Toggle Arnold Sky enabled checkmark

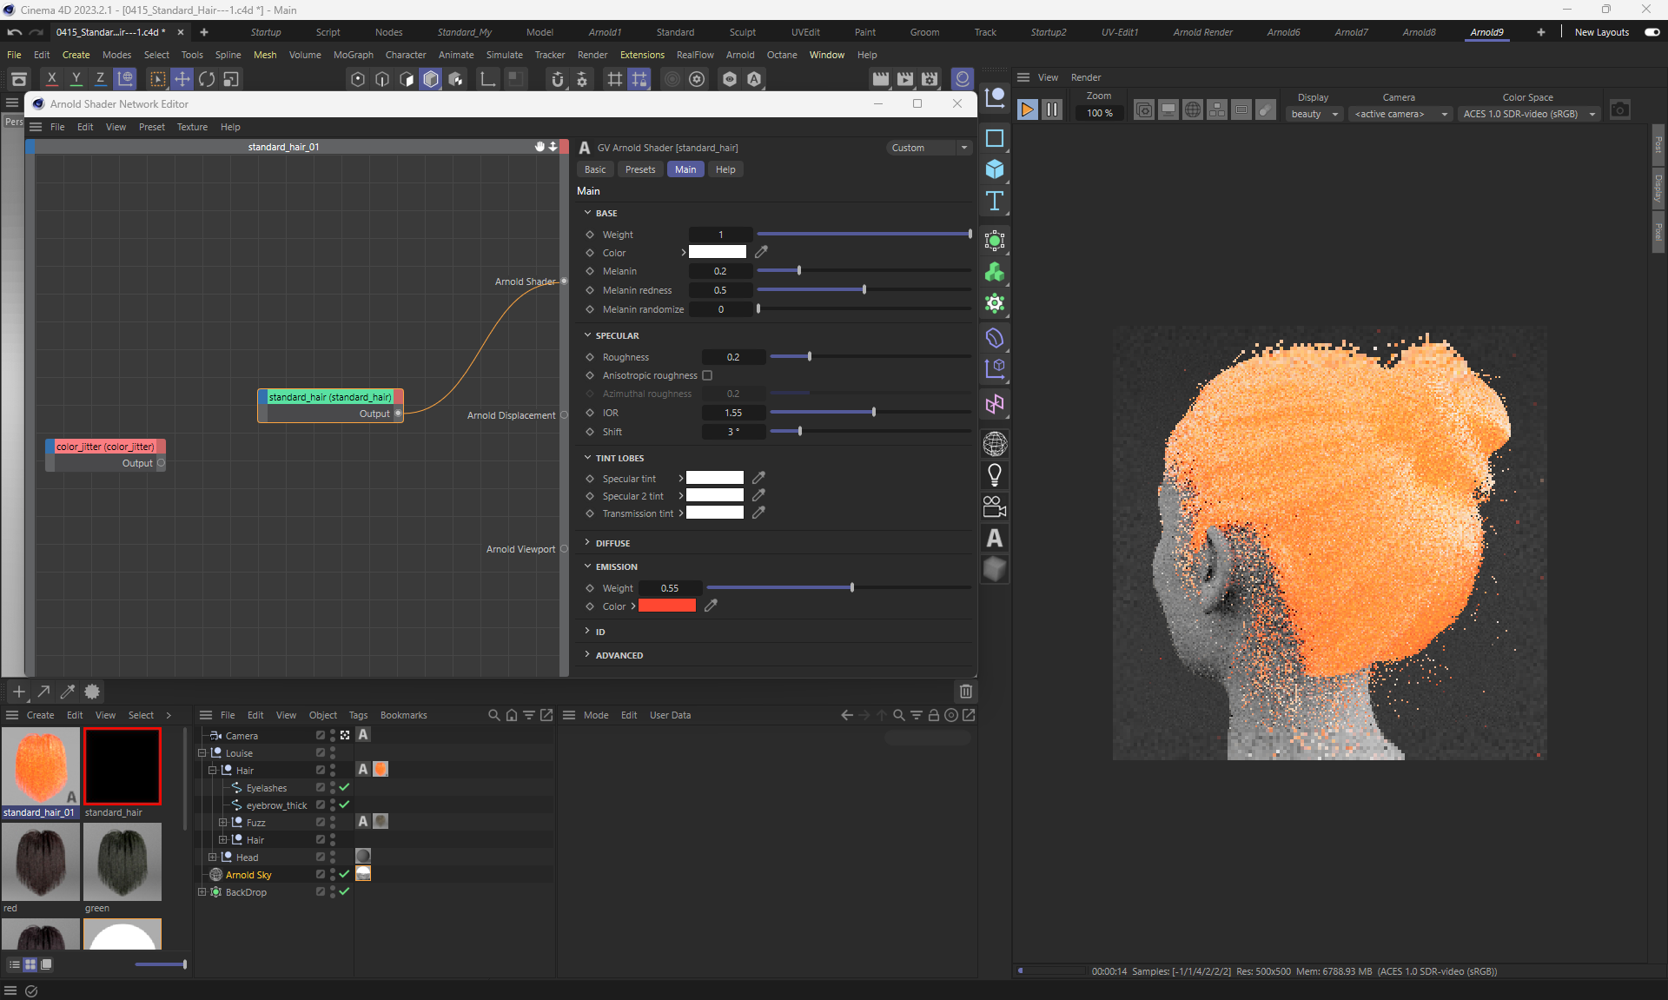pos(344,874)
